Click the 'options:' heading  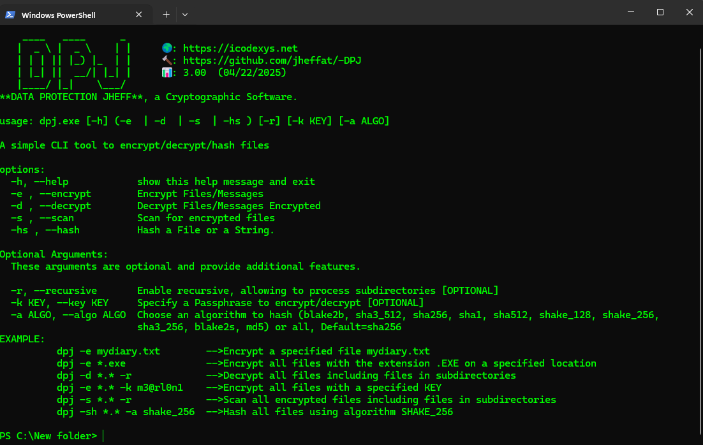tap(22, 170)
